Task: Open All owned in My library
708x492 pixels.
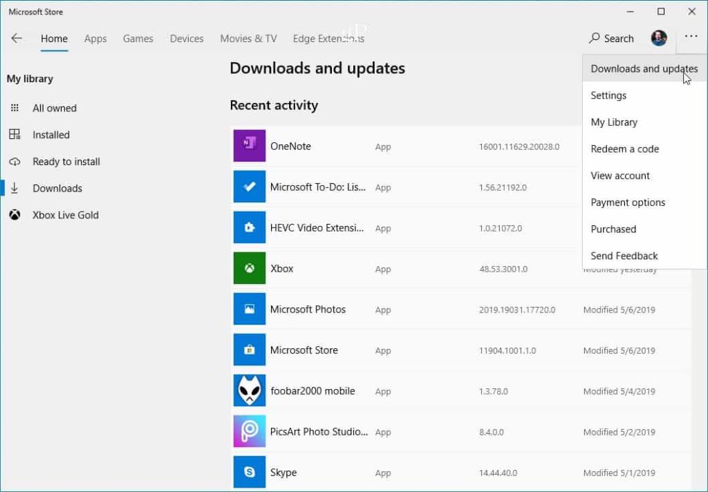Action: pyautogui.click(x=55, y=108)
